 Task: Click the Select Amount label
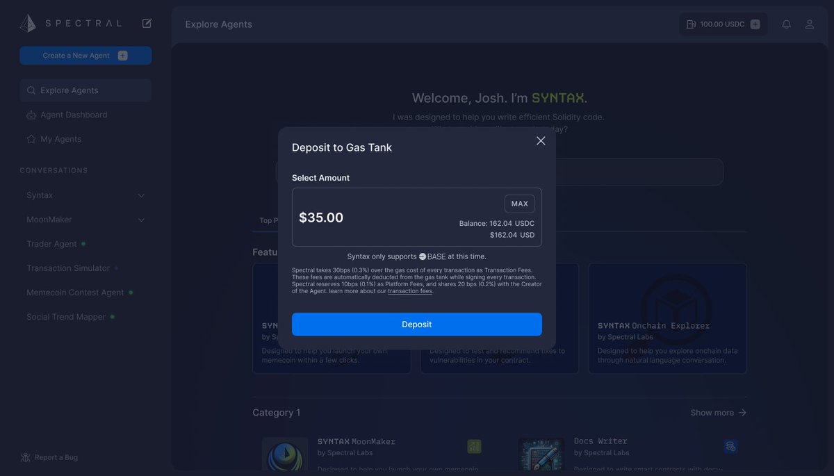(321, 178)
